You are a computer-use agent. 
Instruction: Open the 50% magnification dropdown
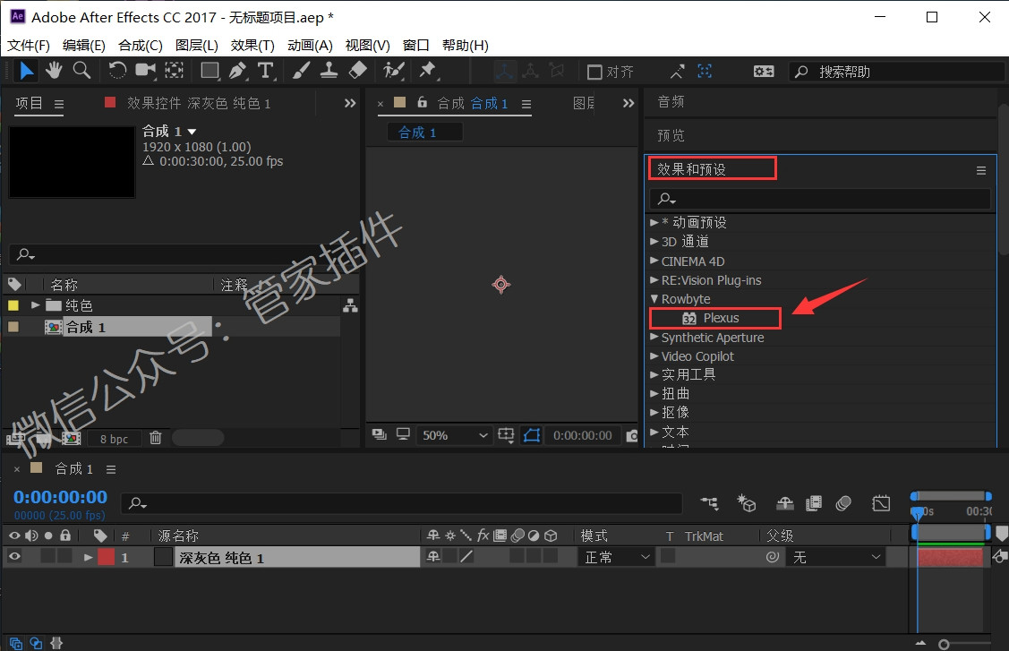(454, 436)
